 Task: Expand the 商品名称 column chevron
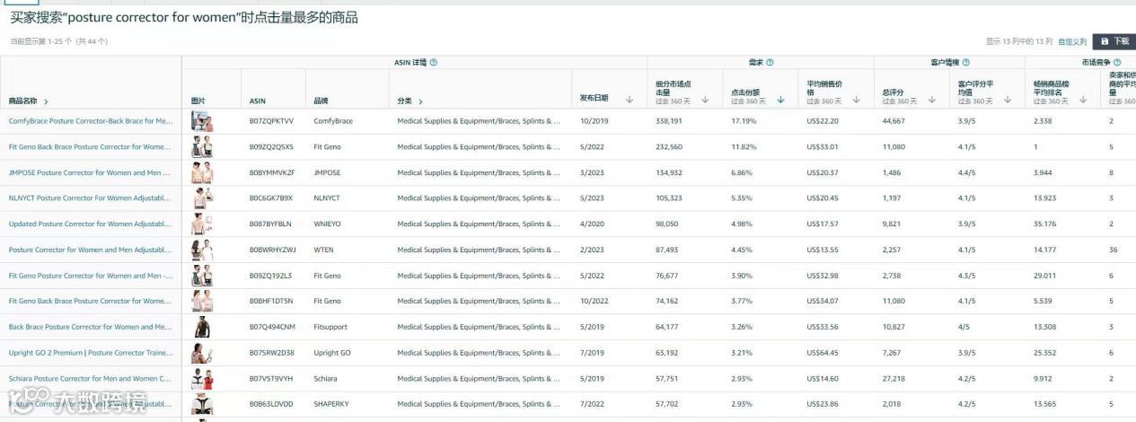[x=46, y=101]
